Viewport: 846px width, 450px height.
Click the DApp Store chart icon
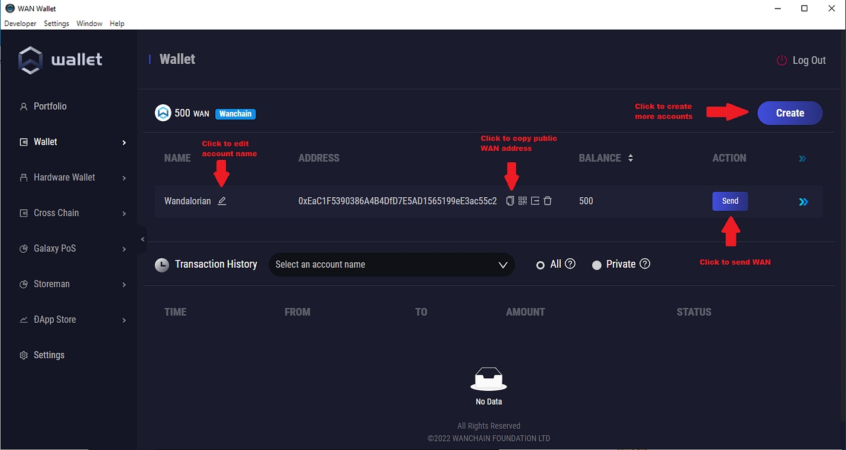pos(24,320)
